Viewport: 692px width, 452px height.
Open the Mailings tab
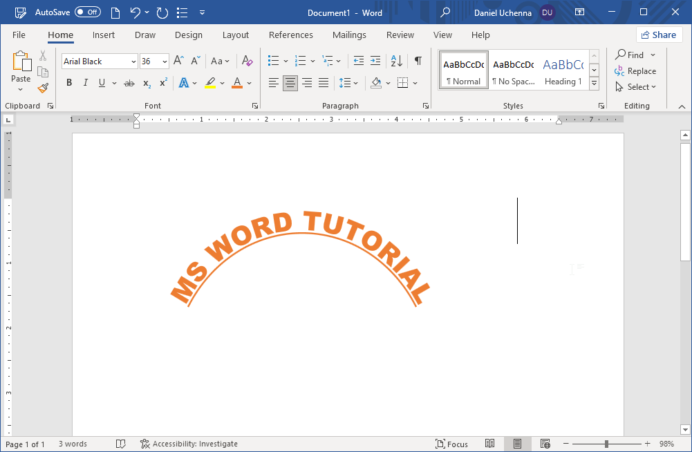[x=349, y=35]
